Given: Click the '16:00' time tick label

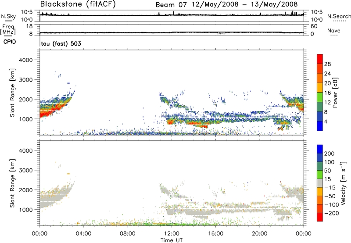Looking at the screenshot, I should (215, 234).
